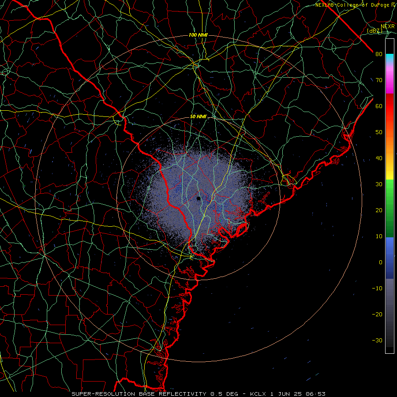Click the "[dBZ]" units label

[375, 31]
